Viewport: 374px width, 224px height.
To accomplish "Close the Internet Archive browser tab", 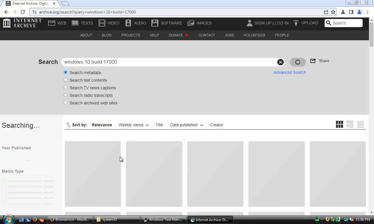I will click(x=54, y=3).
